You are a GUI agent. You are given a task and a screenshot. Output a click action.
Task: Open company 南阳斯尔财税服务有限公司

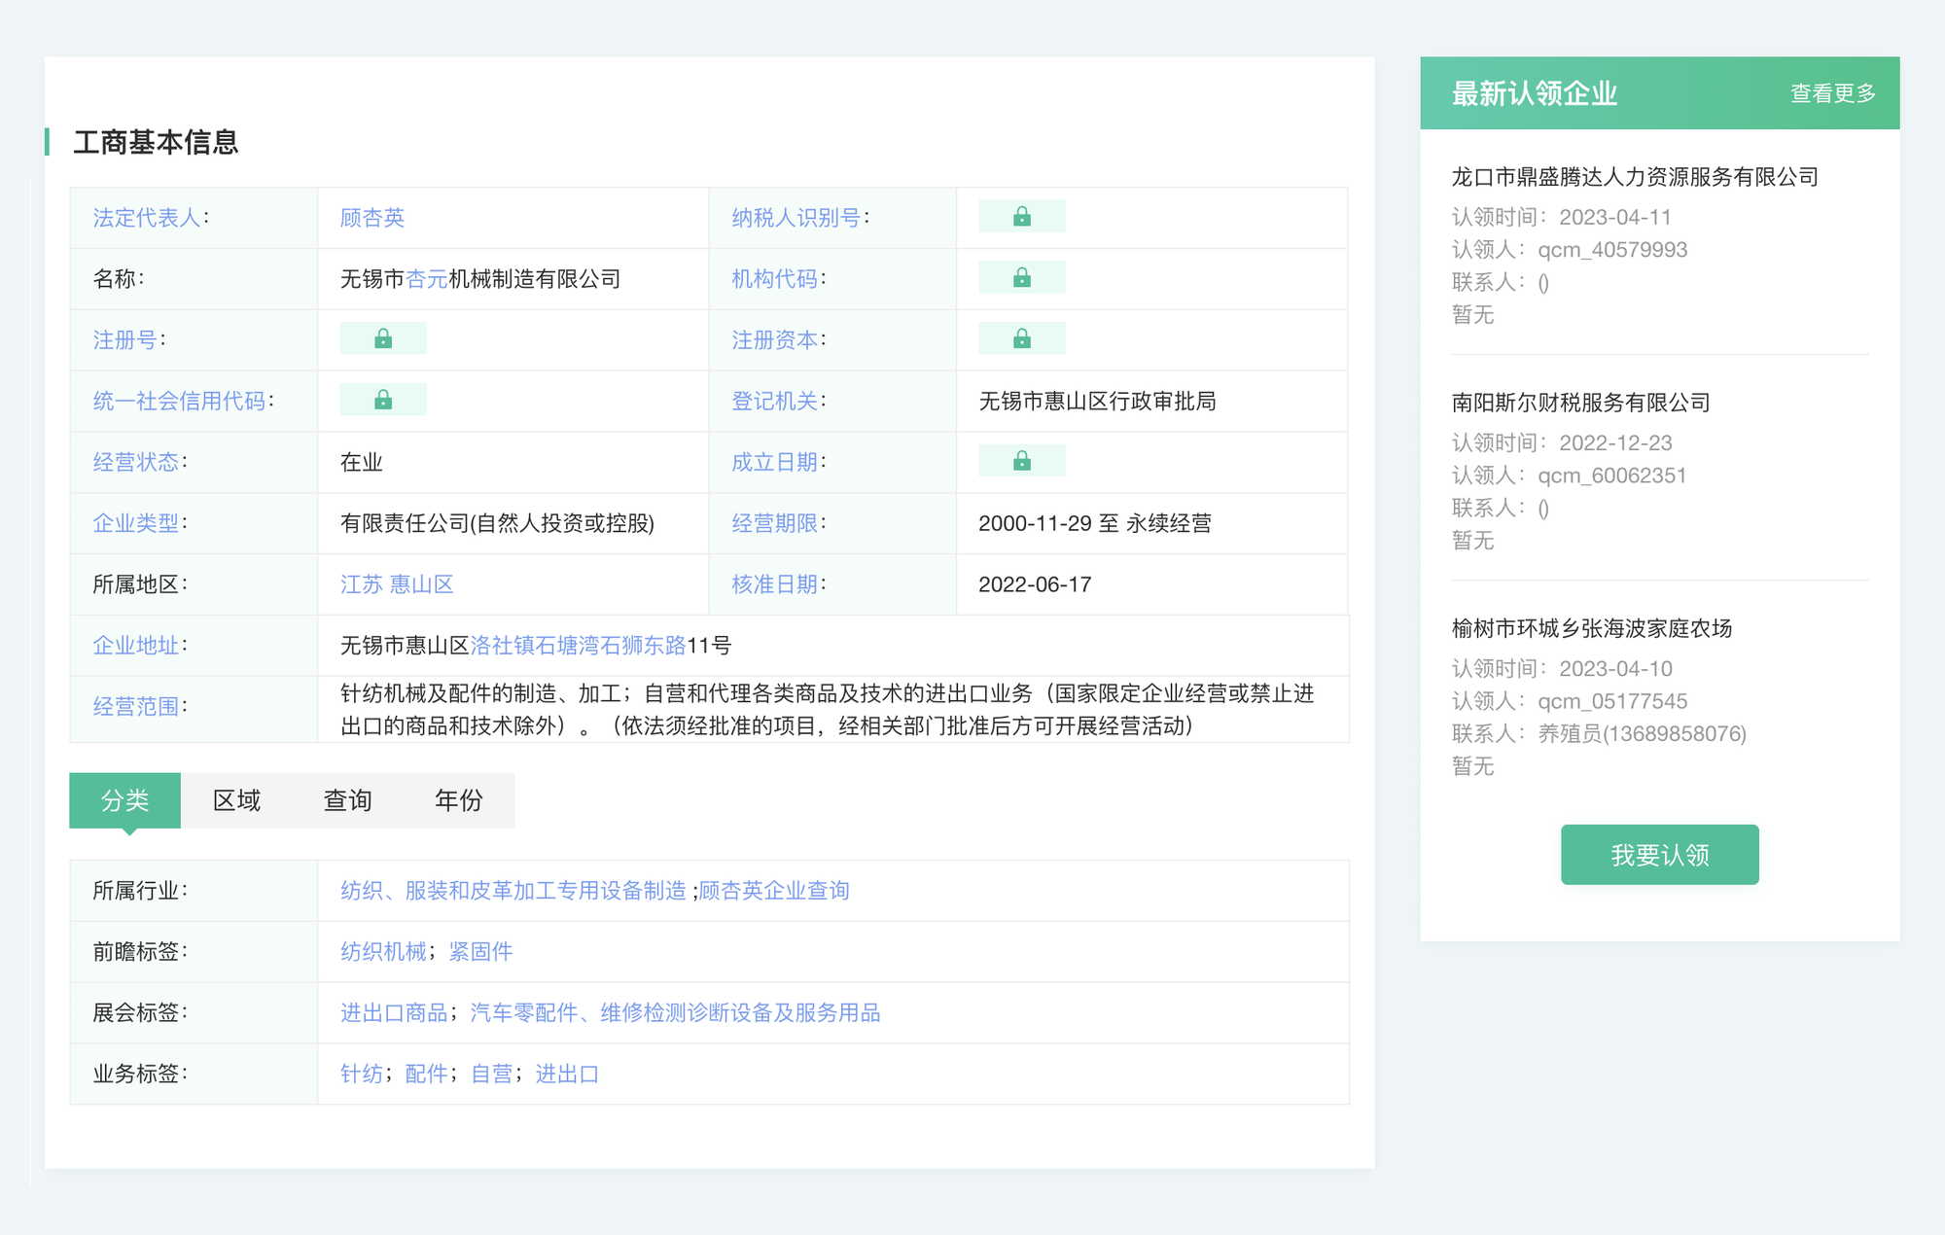point(1580,403)
